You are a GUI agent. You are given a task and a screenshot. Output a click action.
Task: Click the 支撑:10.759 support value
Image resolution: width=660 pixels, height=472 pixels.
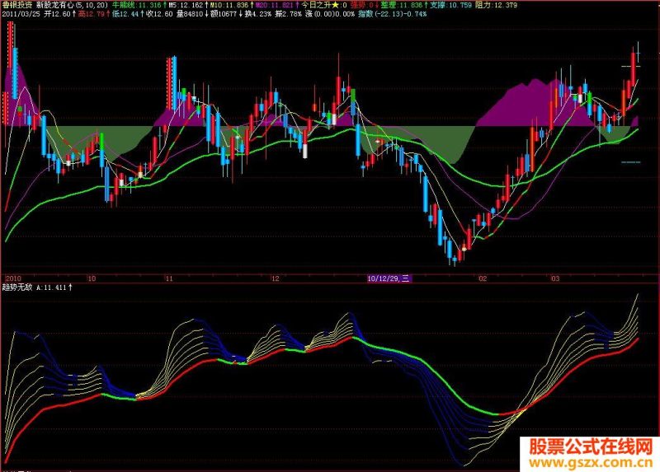pos(450,5)
